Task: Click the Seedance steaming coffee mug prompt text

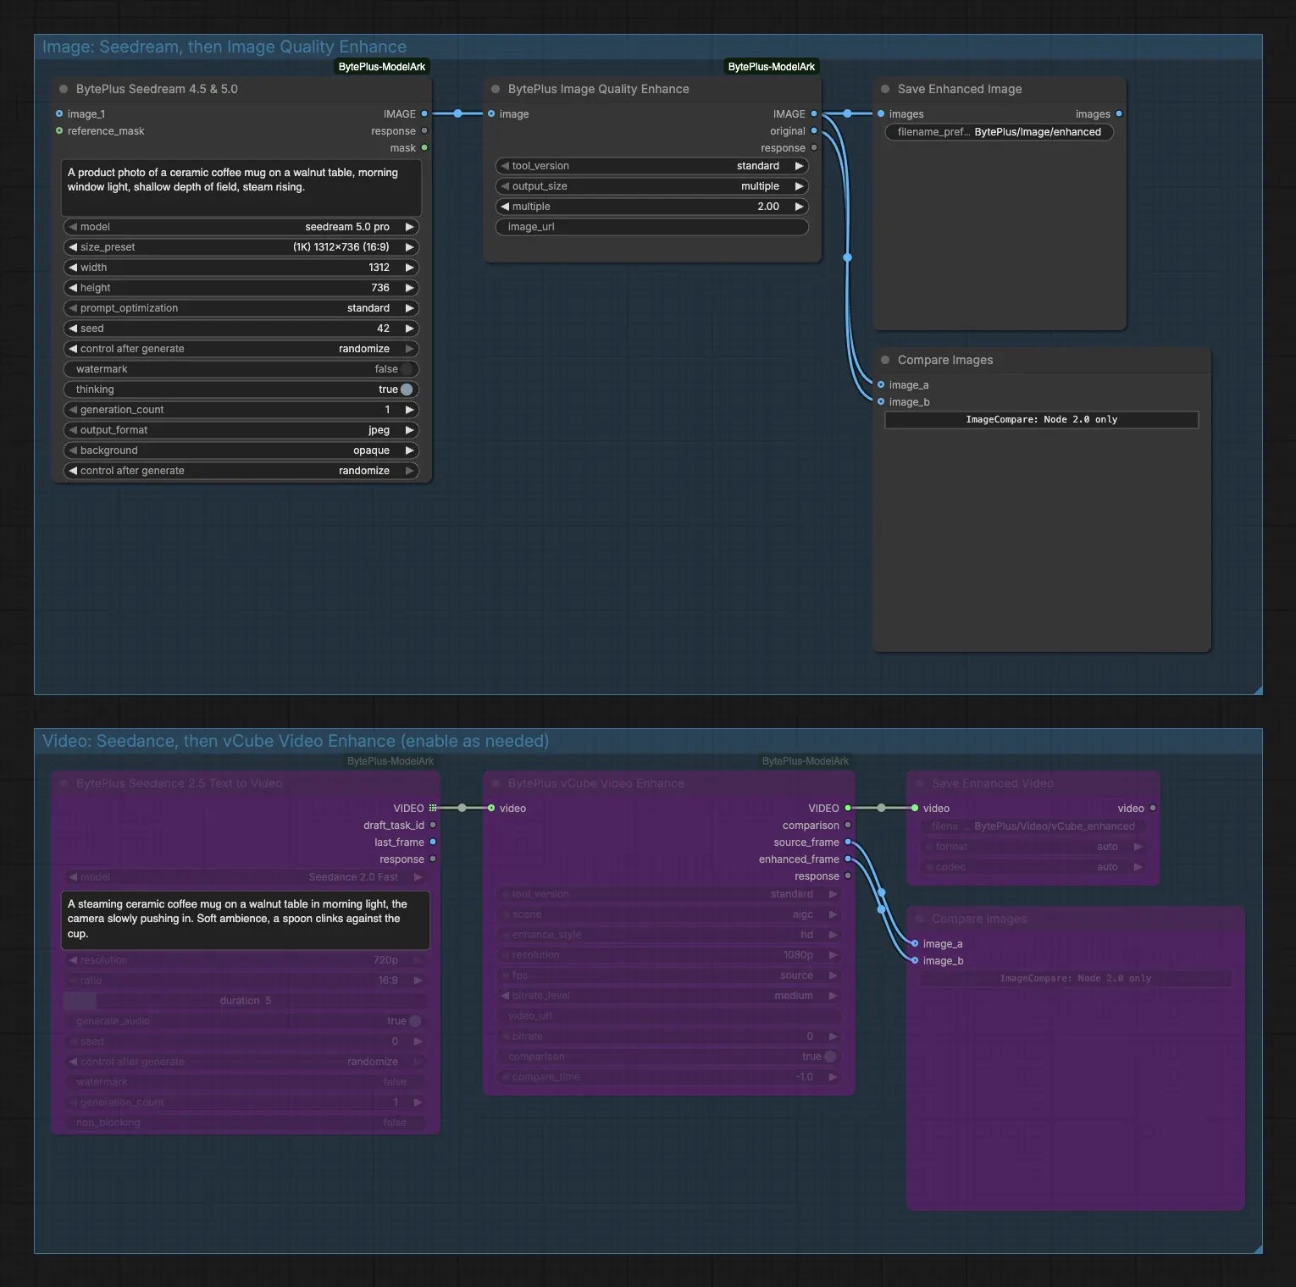Action: pyautogui.click(x=246, y=920)
